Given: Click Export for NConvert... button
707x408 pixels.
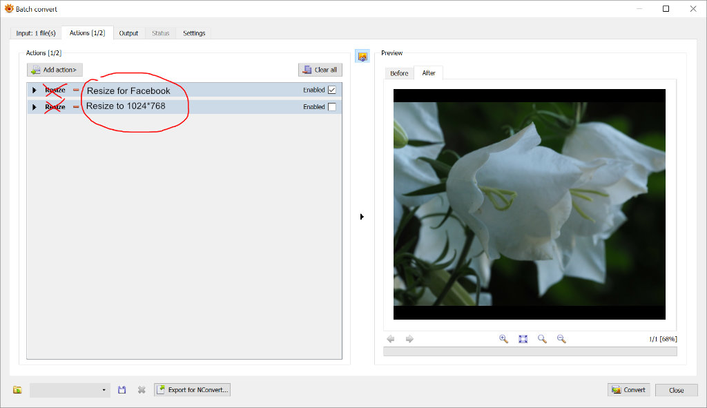Looking at the screenshot, I should [x=193, y=390].
